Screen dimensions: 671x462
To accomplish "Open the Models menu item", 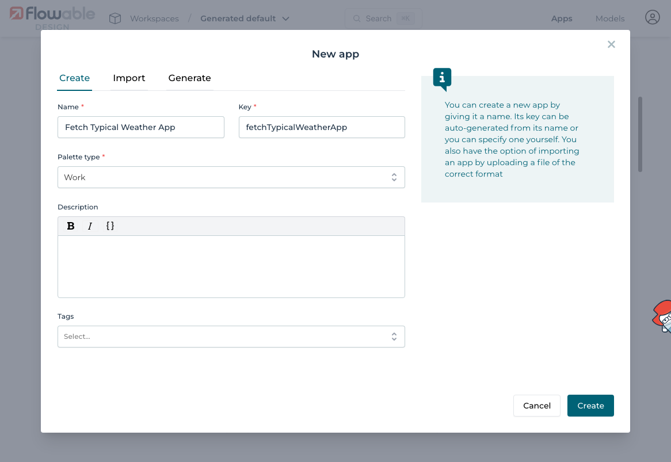I will pyautogui.click(x=609, y=18).
